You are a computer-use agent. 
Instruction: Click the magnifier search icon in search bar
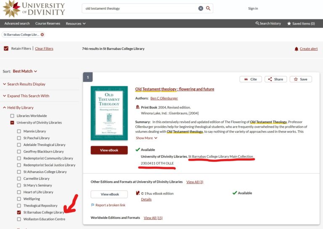point(208,8)
